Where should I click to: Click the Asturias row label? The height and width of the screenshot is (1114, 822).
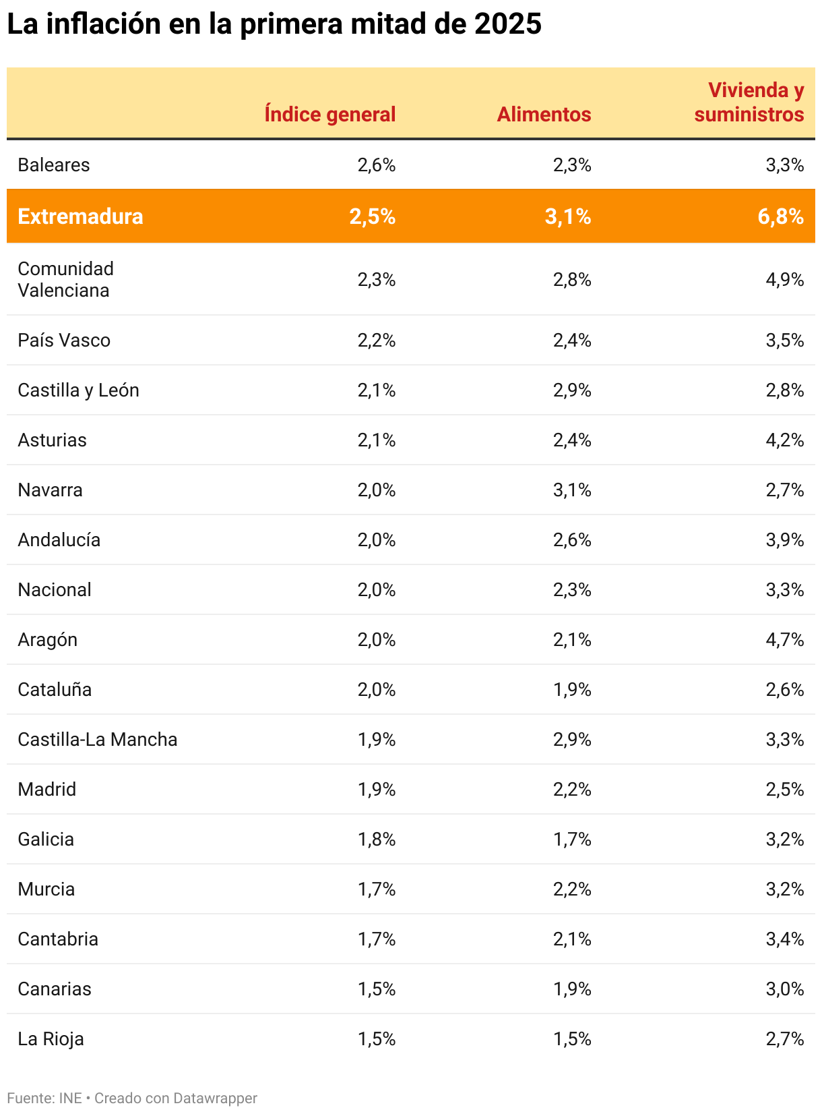click(x=53, y=440)
